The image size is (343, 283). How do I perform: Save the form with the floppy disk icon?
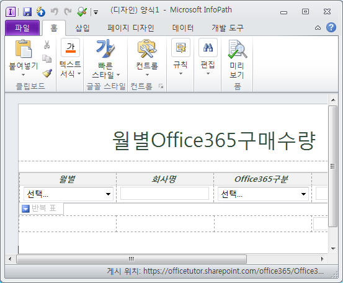click(27, 12)
